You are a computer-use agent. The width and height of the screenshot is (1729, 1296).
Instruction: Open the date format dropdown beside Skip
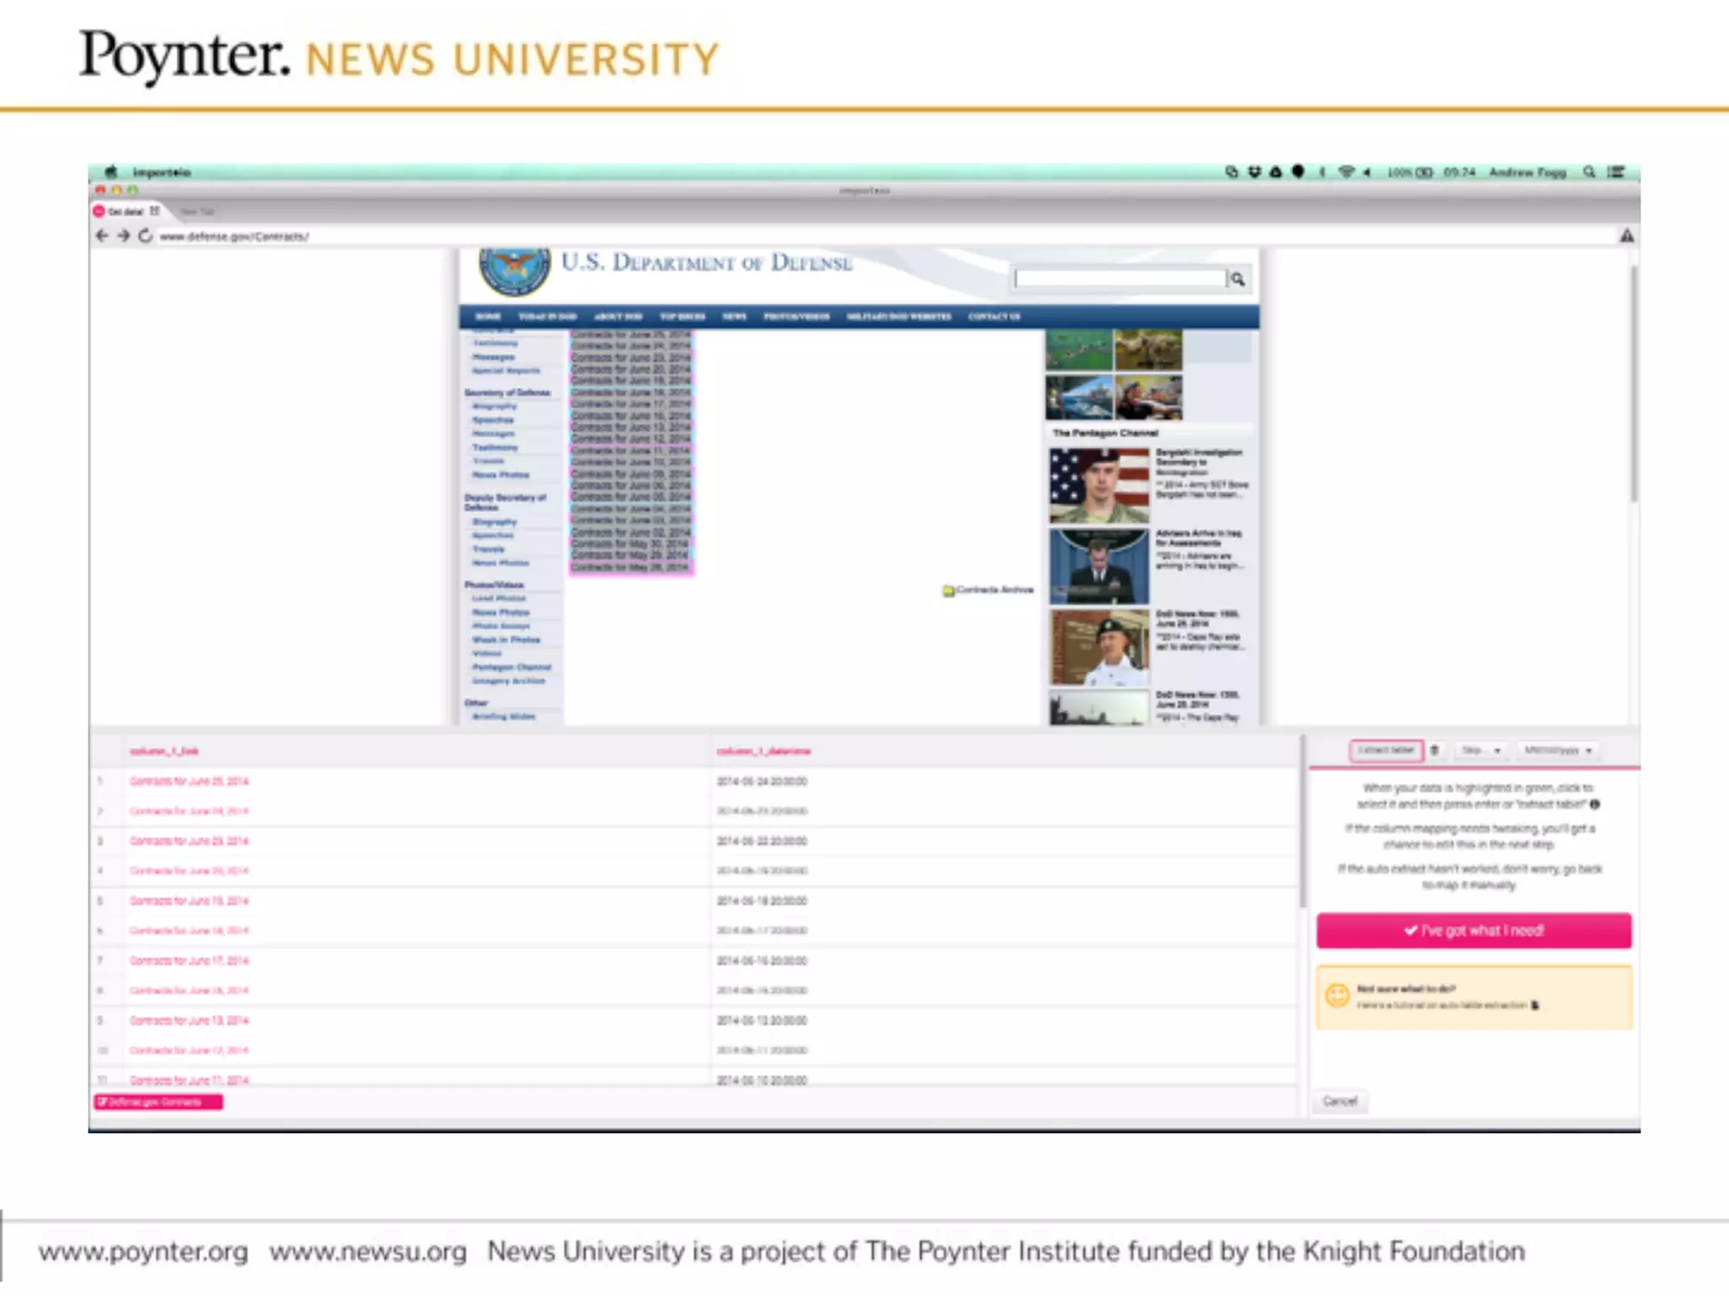(1558, 750)
